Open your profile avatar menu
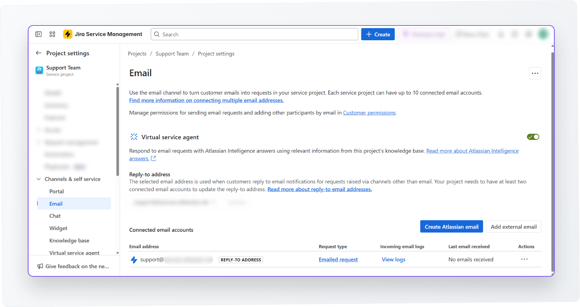 click(x=543, y=34)
